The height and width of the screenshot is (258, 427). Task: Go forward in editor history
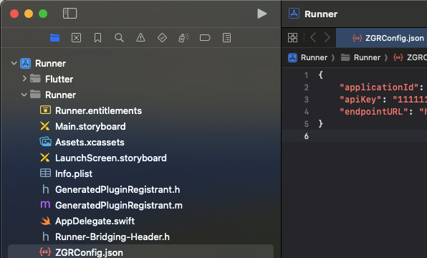327,37
